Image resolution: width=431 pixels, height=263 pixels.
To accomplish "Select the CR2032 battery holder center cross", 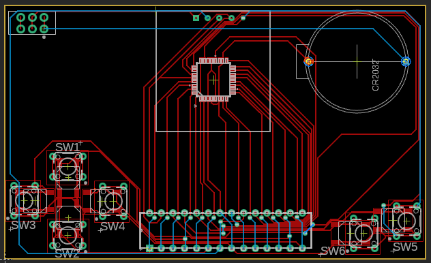I will 357,61.
